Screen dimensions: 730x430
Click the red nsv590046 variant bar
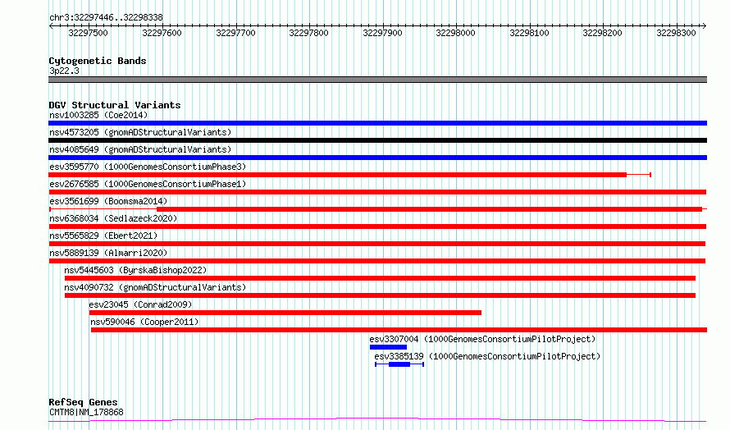[x=399, y=330]
